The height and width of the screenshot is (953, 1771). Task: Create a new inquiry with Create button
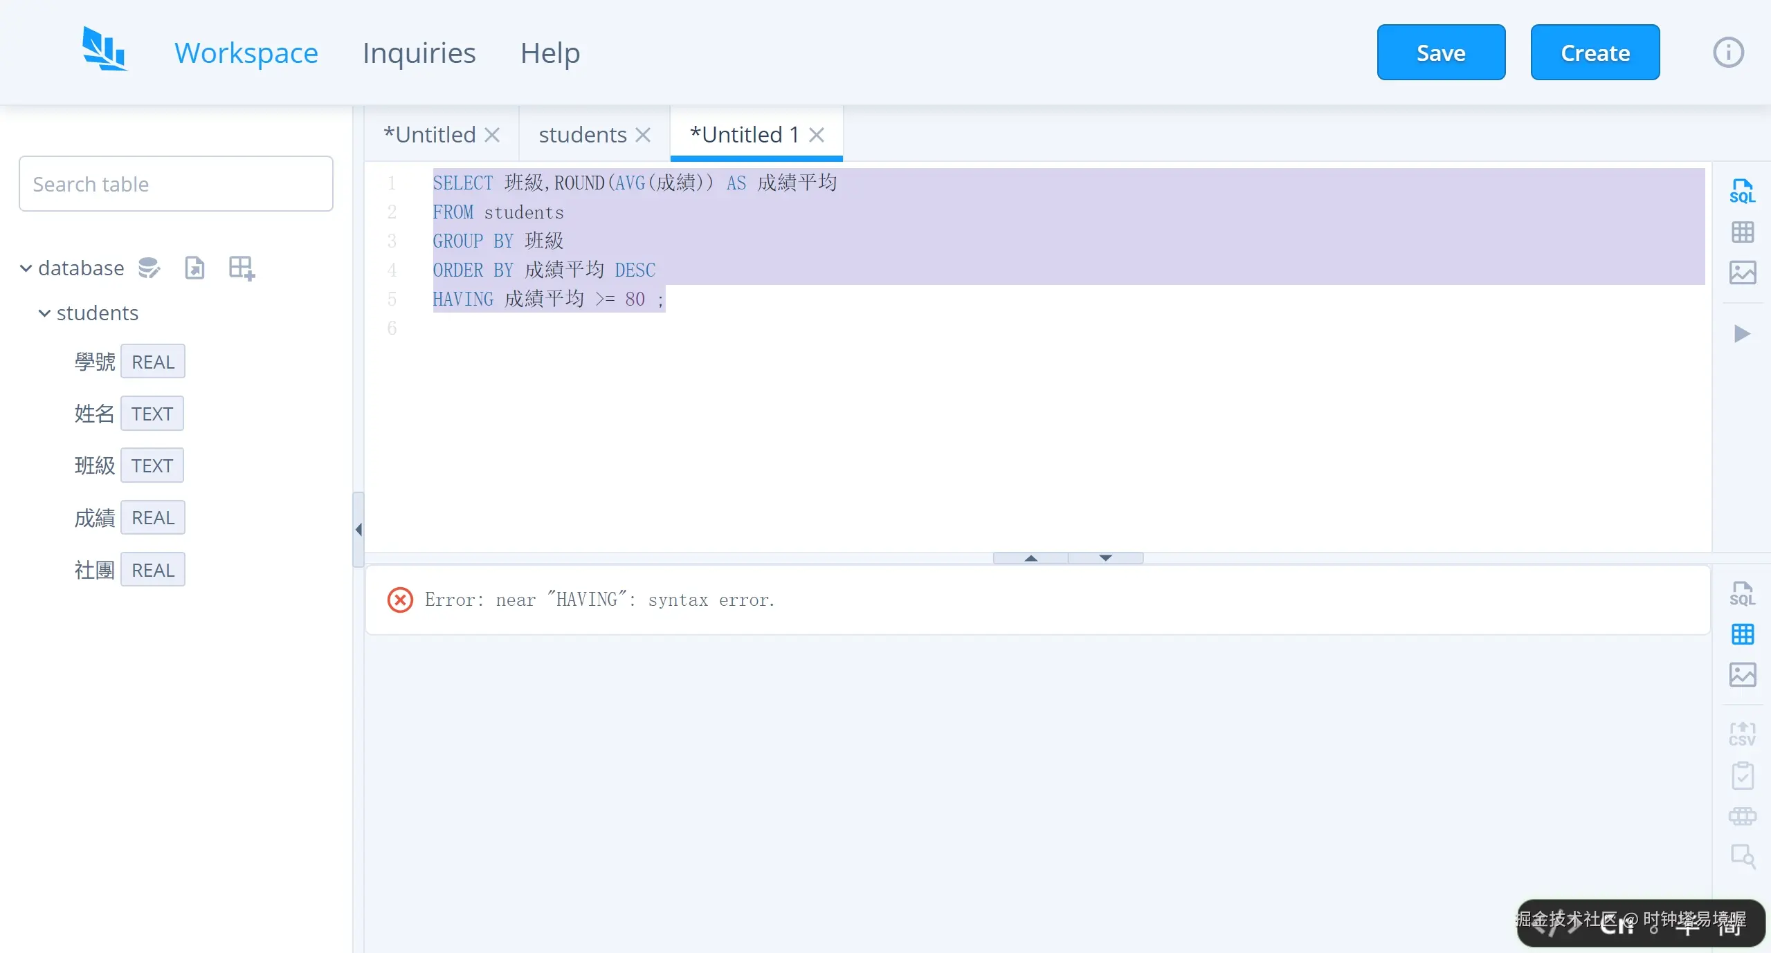[x=1595, y=52]
